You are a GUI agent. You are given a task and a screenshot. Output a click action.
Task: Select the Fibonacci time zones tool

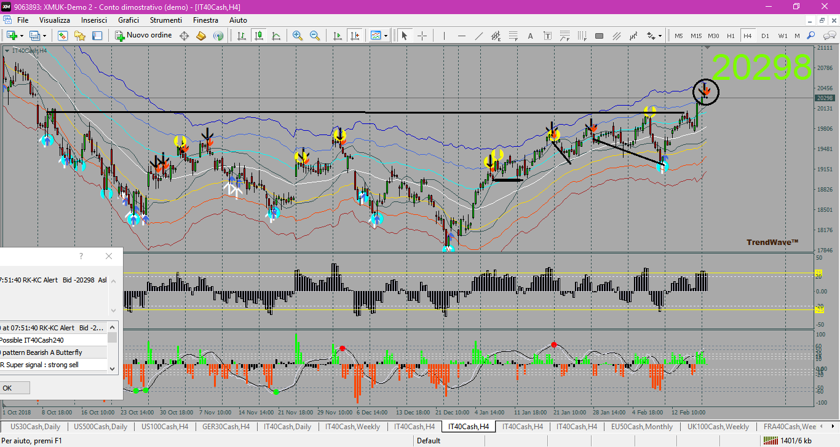click(582, 36)
